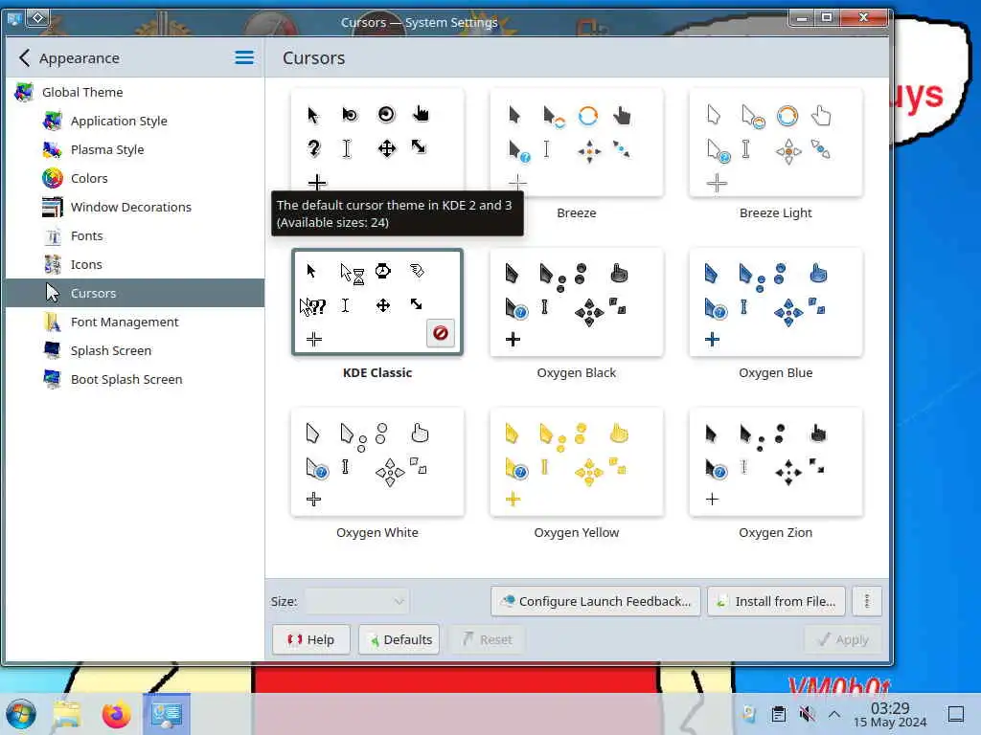The image size is (981, 735).
Task: Select the Breeze Light cursor theme
Action: tap(776, 143)
